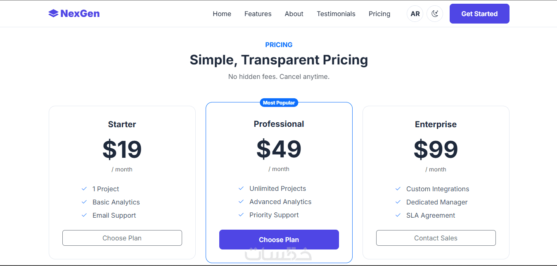Screen dimensions: 557x266
Task: Go to the Features nav item
Action: pos(258,14)
